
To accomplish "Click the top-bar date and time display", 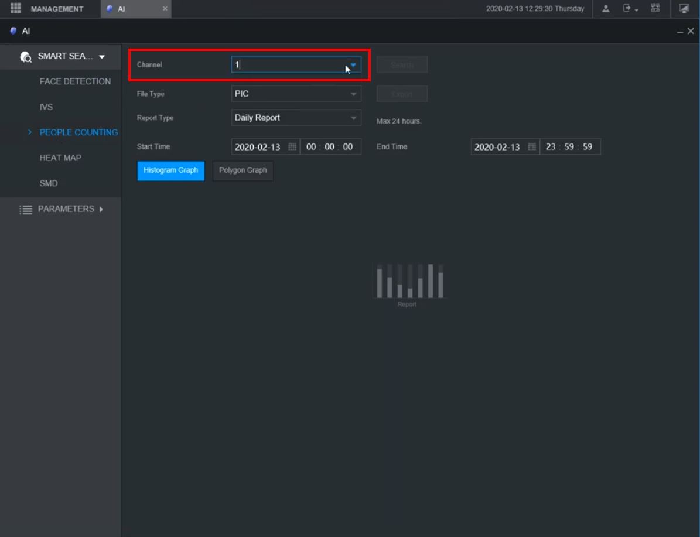I will click(x=535, y=8).
